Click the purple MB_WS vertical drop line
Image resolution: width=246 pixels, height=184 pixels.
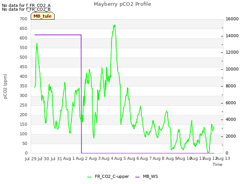pyautogui.click(x=81, y=94)
